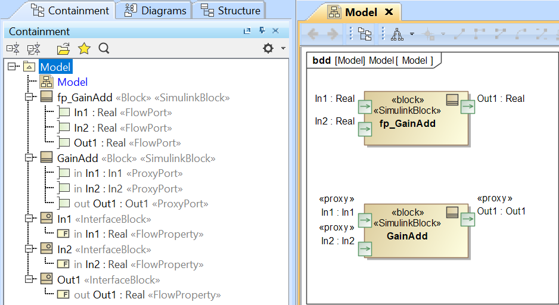Viewport: 559px width, 305px height.
Task: Select GainAdd block in the containment tree
Action: (x=77, y=158)
